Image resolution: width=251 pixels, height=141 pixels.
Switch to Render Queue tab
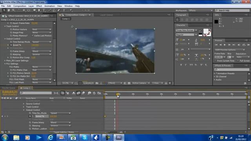(9, 88)
